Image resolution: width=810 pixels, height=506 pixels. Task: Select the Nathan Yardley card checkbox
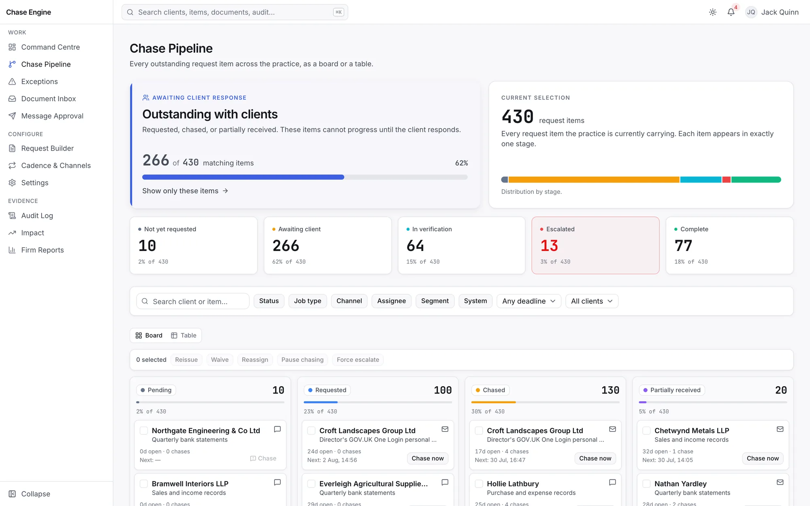[647, 484]
